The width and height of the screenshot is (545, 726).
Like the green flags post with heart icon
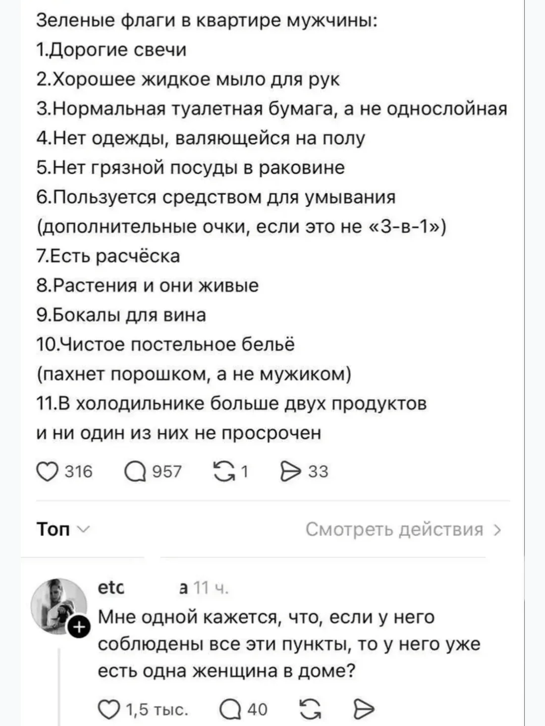[47, 472]
